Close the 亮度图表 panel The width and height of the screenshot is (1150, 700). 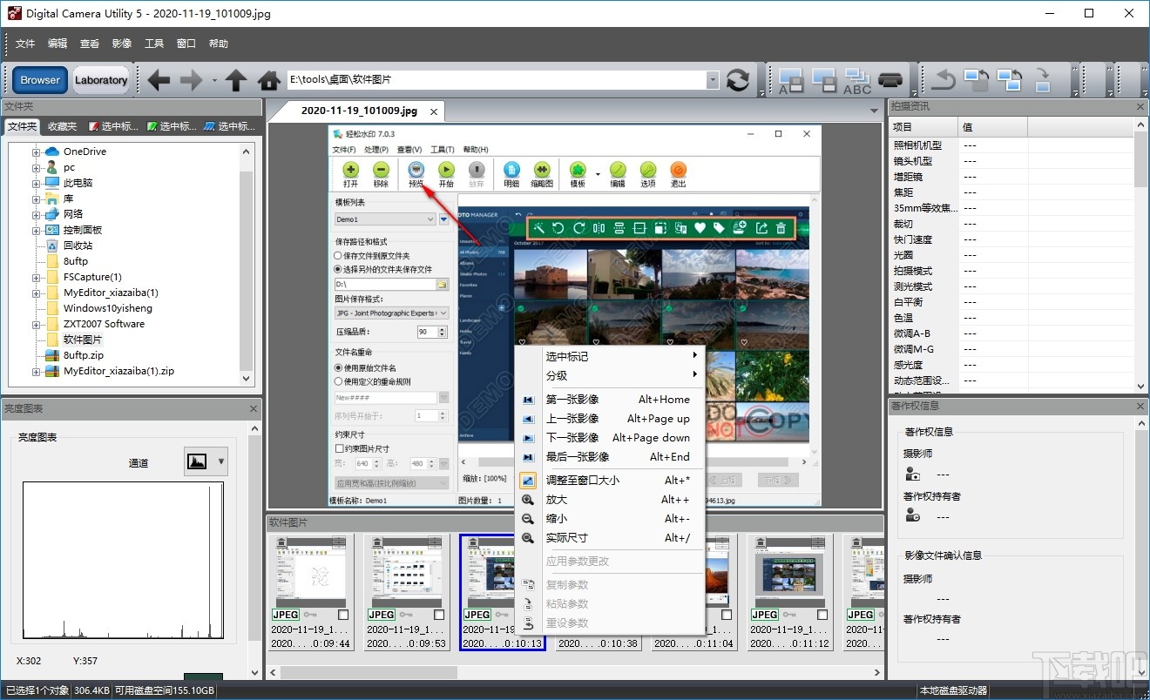(254, 408)
